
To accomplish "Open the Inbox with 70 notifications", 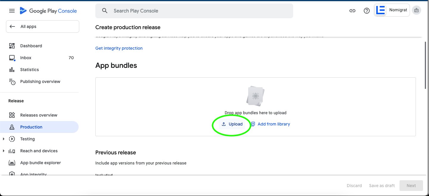I will tap(26, 57).
